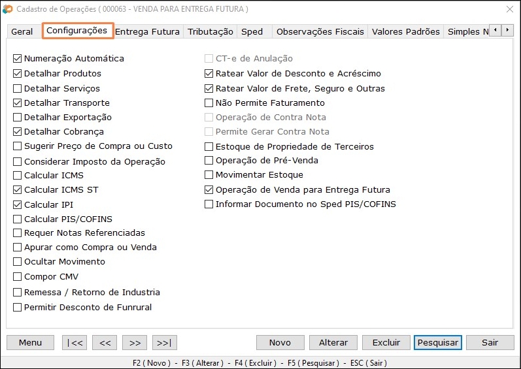Click the Alterar button
Screen dimensions: 521x369
333,342
